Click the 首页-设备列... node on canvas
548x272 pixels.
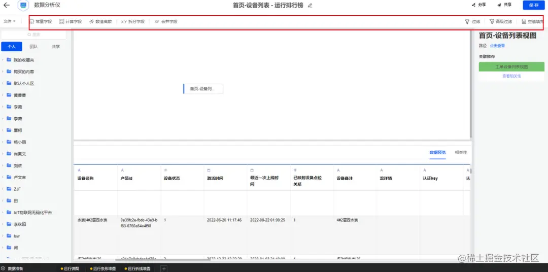click(203, 89)
